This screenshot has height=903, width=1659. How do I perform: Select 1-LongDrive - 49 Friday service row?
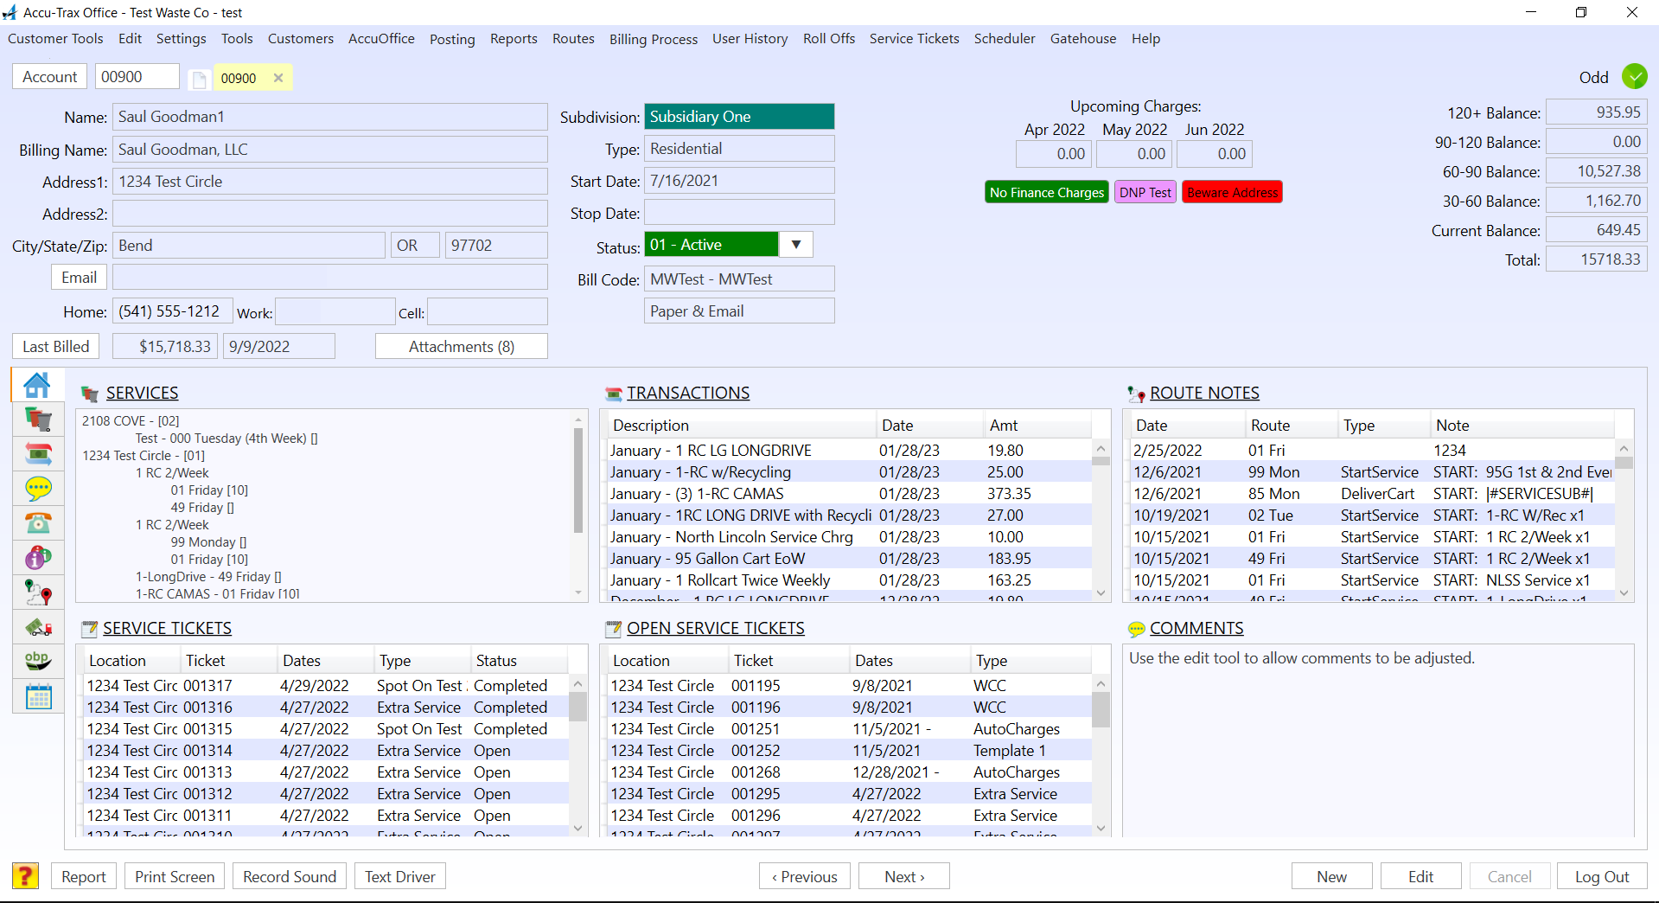pyautogui.click(x=208, y=577)
